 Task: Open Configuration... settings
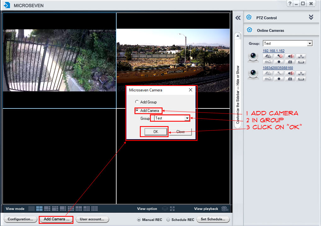(20, 219)
